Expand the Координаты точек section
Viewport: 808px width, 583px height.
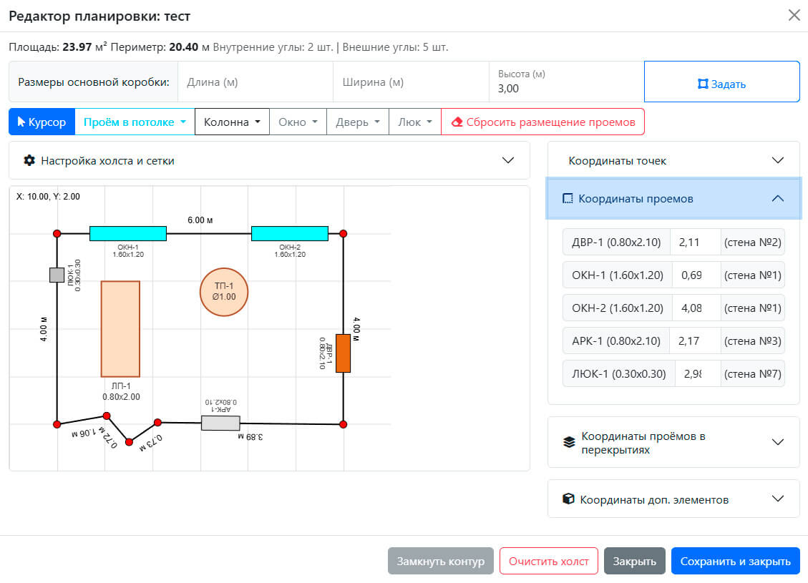coord(673,161)
